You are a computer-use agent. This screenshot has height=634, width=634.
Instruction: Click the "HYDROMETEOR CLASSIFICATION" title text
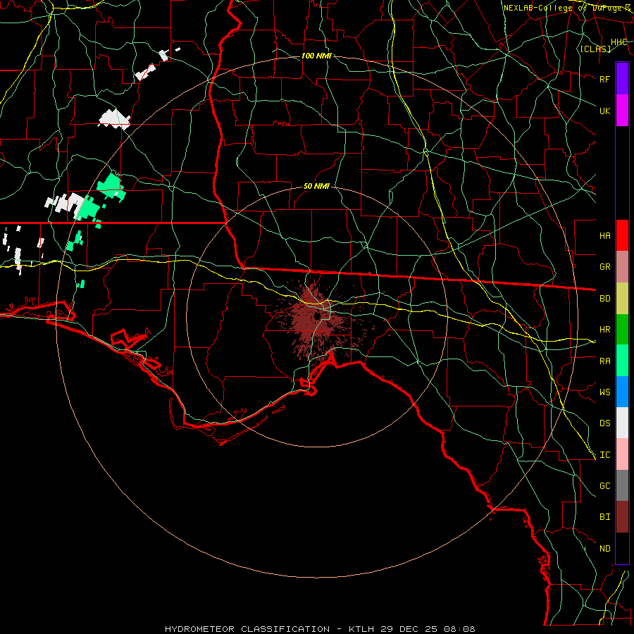click(247, 629)
